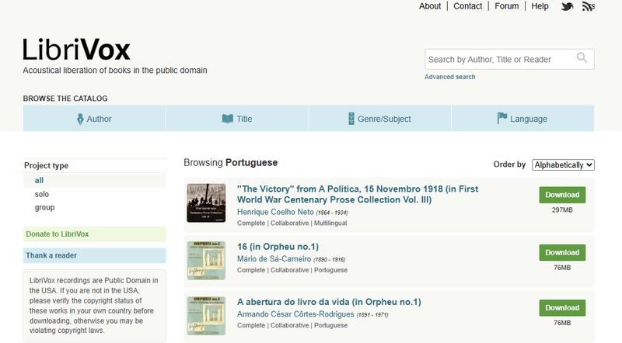Download the "16 (in Orpheu no.1)" recording
The width and height of the screenshot is (622, 343).
tap(561, 252)
